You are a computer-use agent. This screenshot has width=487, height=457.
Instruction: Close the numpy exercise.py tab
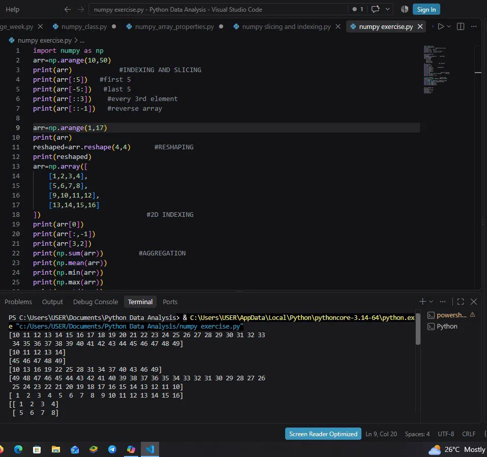pos(420,27)
